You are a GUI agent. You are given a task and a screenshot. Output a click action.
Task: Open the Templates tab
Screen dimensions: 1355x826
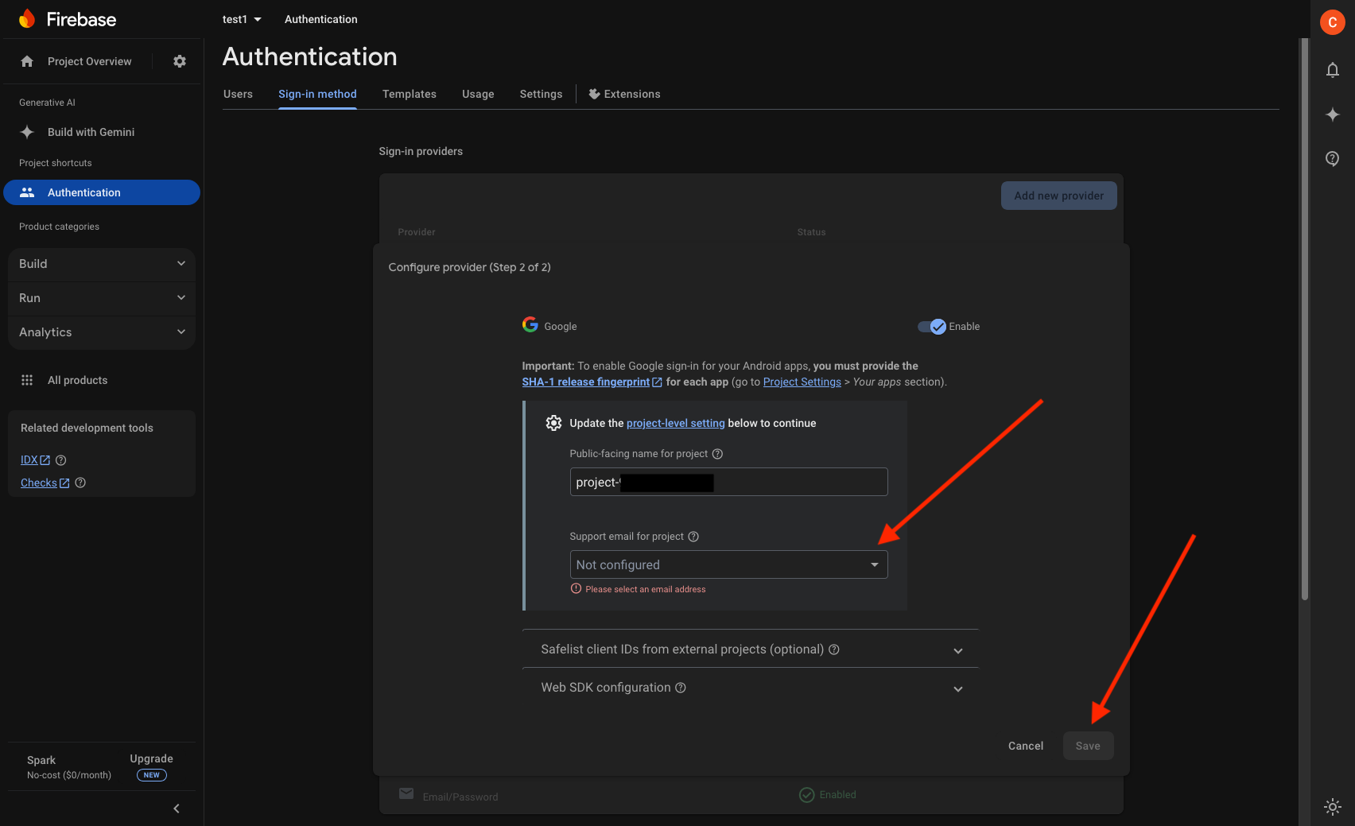pos(410,94)
